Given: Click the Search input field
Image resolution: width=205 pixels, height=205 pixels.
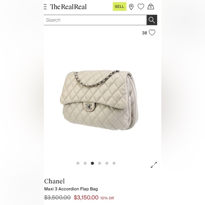Looking at the screenshot, I should [95, 20].
